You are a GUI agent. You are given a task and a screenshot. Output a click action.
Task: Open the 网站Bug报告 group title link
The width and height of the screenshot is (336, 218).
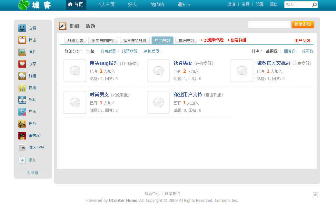point(104,63)
